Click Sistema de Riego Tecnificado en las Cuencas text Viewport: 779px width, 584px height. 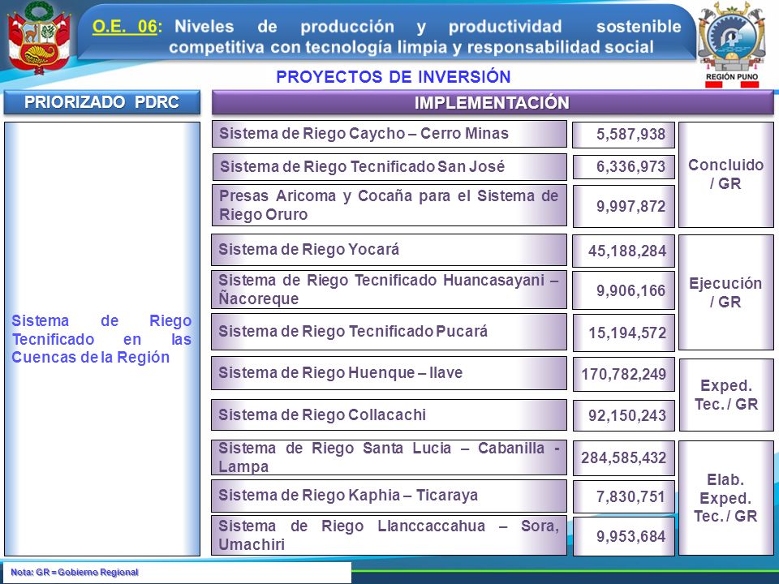(x=101, y=339)
